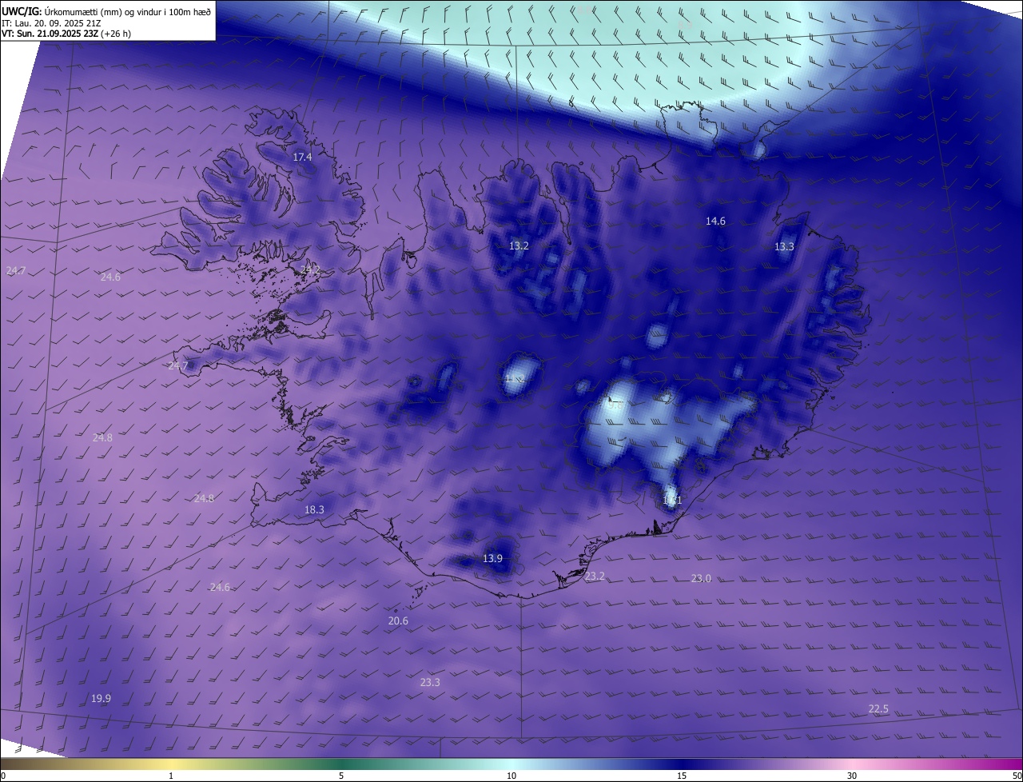Click the 23.3 value label in the southern ocean
Screen dimensions: 1023x782
click(x=430, y=682)
